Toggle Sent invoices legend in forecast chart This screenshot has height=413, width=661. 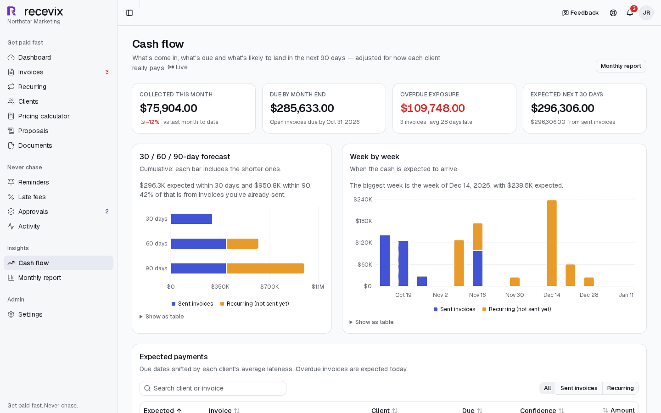[x=192, y=304]
